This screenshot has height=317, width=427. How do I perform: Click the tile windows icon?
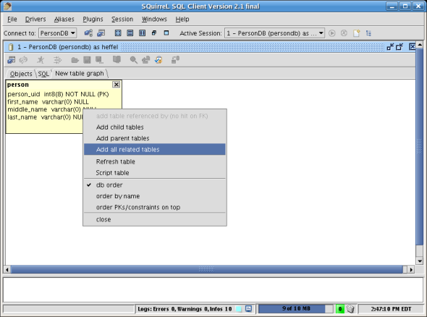click(118, 33)
